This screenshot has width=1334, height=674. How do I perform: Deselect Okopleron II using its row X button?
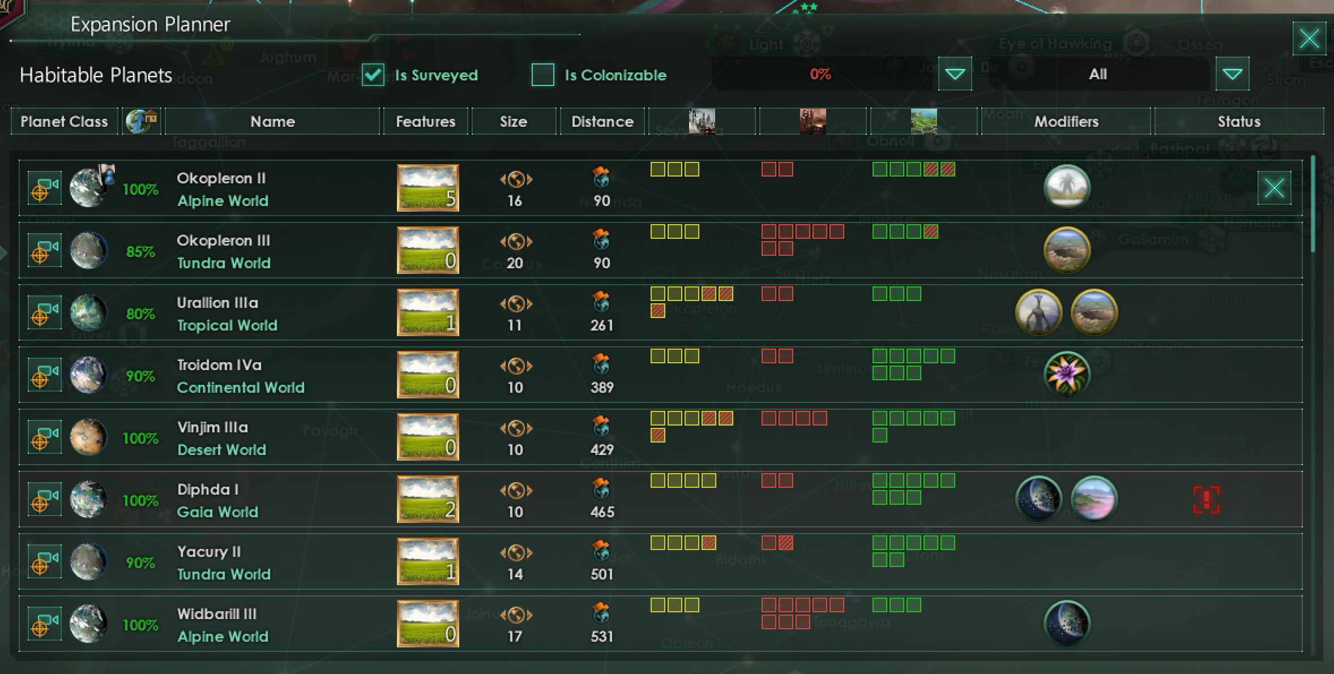1275,187
